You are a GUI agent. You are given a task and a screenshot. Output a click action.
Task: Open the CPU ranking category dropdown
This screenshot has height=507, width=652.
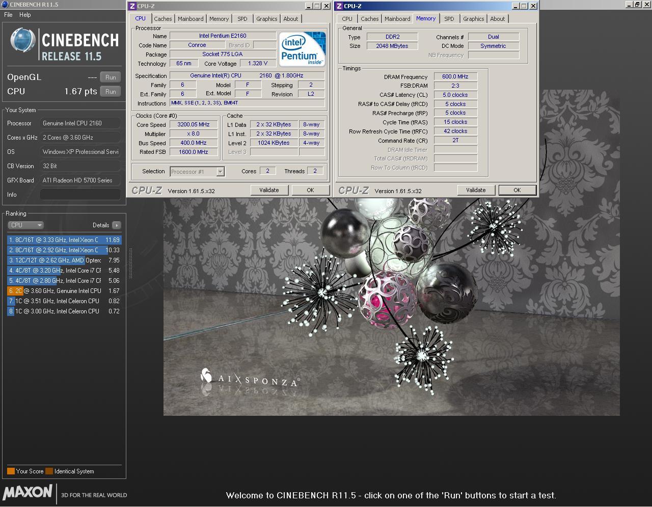click(x=25, y=225)
